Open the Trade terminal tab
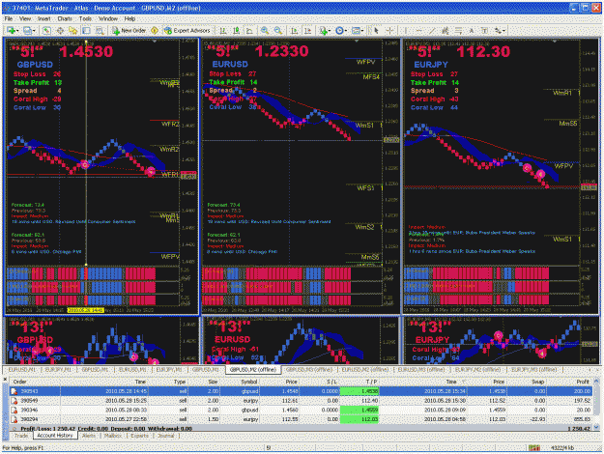The height and width of the screenshot is (454, 604). pyautogui.click(x=21, y=436)
